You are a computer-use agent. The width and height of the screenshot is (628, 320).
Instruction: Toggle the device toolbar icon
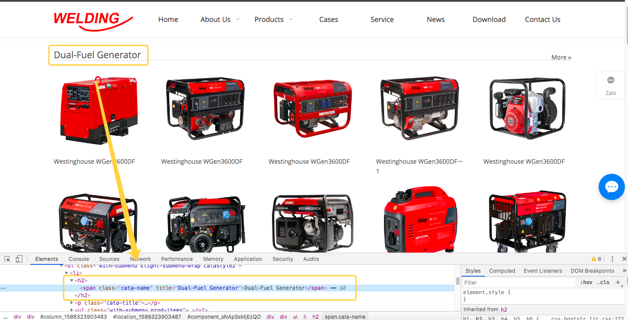[x=19, y=259]
